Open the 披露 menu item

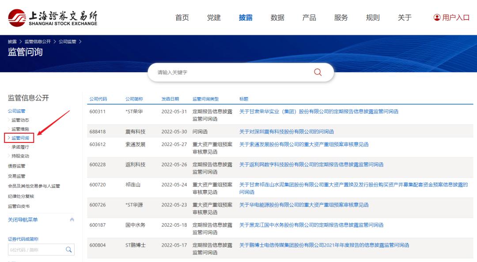[246, 18]
